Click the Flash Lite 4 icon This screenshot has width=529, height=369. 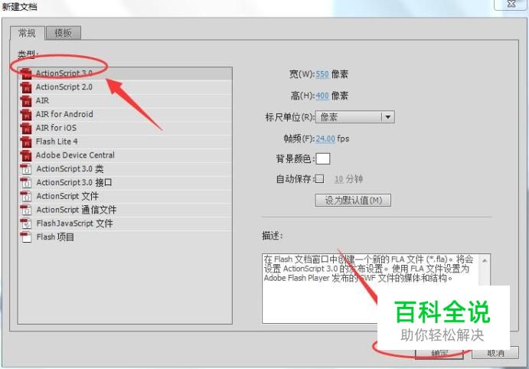26,142
